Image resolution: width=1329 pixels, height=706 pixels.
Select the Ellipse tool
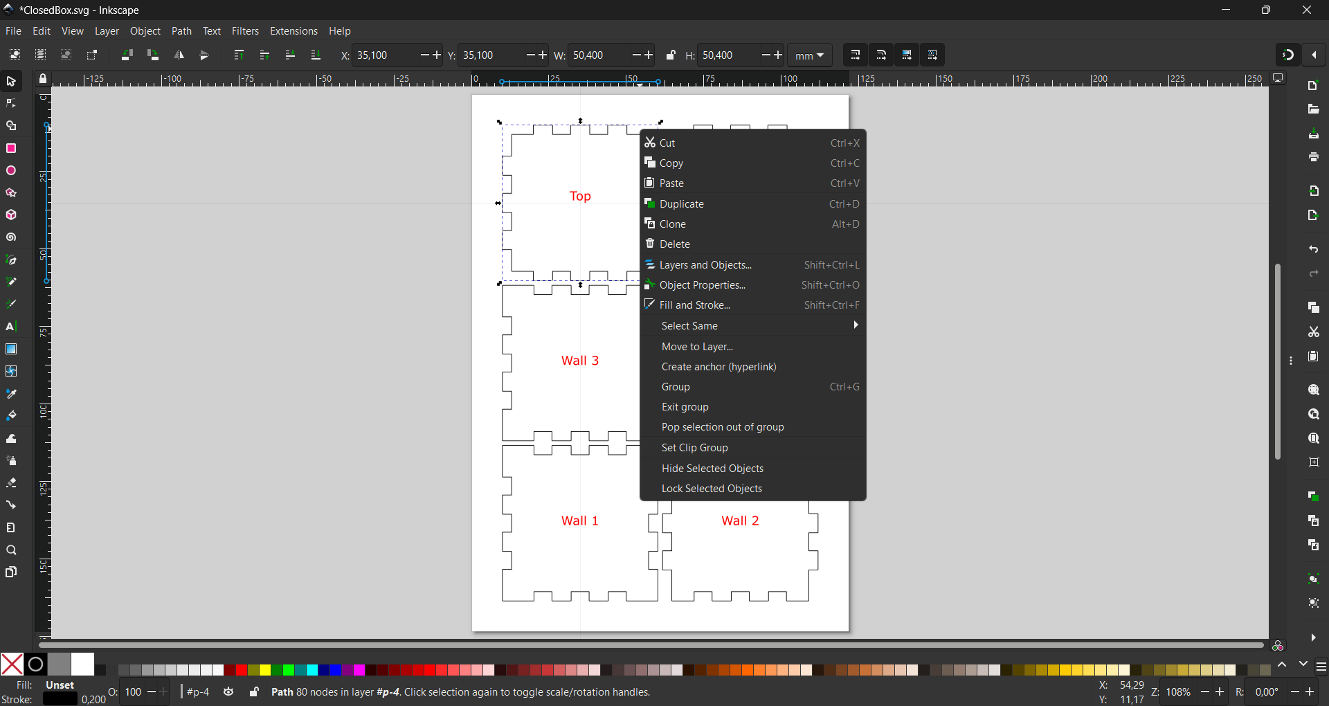[11, 170]
